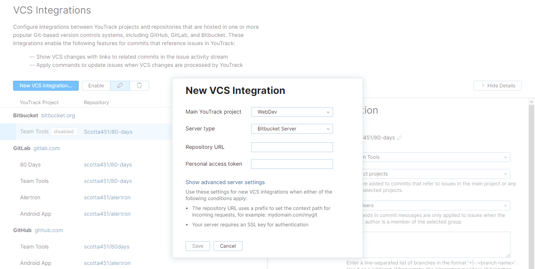Save the new VCS integration
The height and width of the screenshot is (269, 535).
tap(197, 246)
